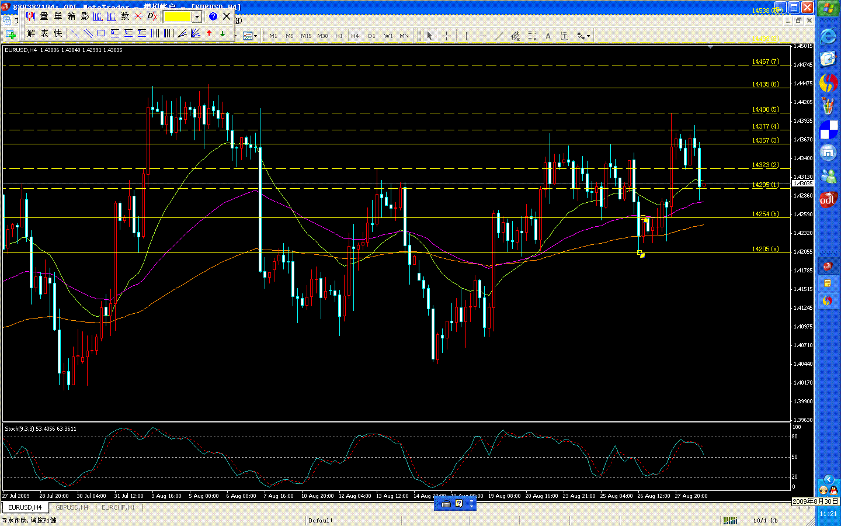Select the cursor arrow tool
841x526 pixels.
point(430,36)
